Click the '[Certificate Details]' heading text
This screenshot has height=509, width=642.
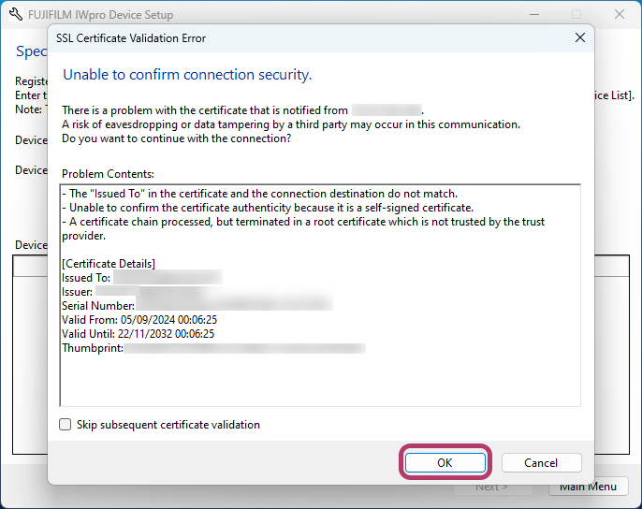(109, 264)
